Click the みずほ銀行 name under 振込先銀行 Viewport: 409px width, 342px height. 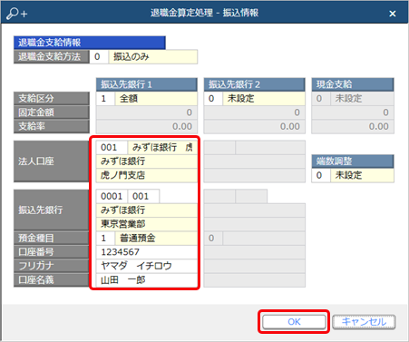click(147, 210)
